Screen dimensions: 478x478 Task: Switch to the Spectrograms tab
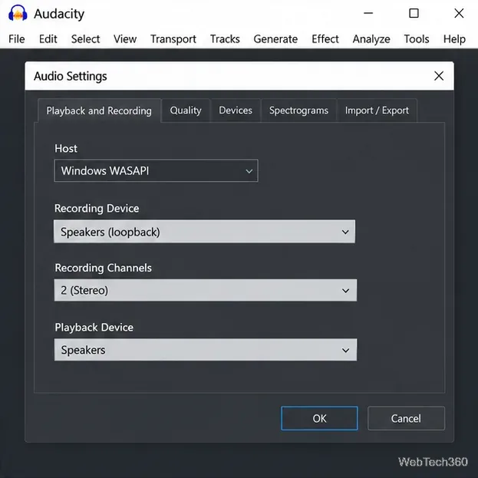298,110
